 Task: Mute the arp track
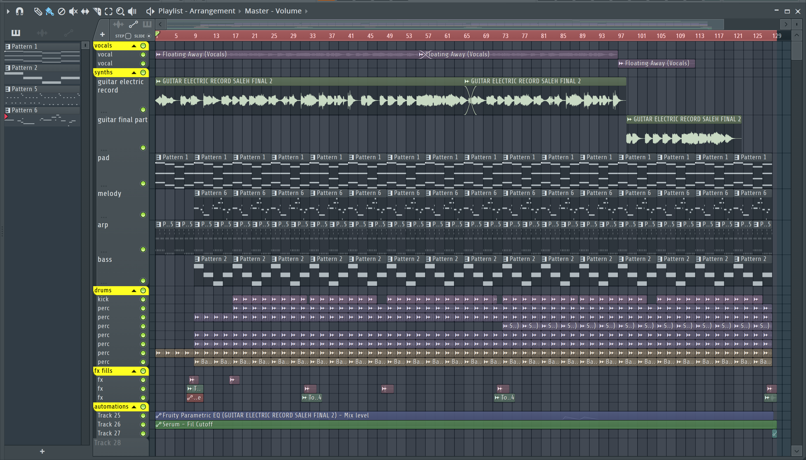[143, 250]
